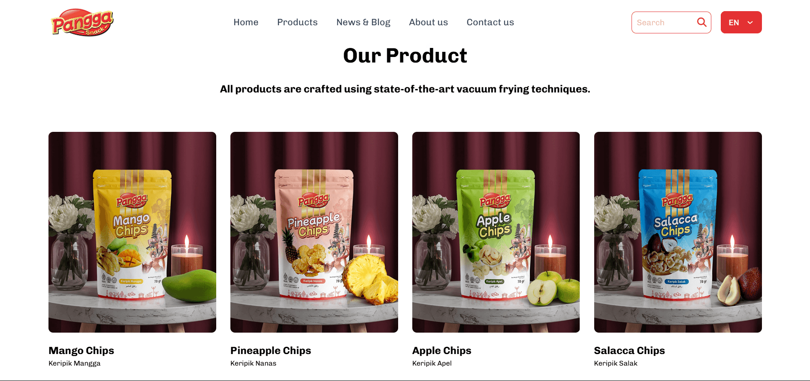Visit the News & Blog page

click(363, 22)
